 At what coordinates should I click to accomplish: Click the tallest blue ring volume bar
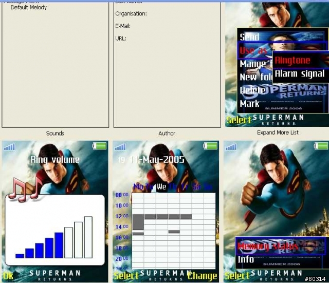point(59,246)
